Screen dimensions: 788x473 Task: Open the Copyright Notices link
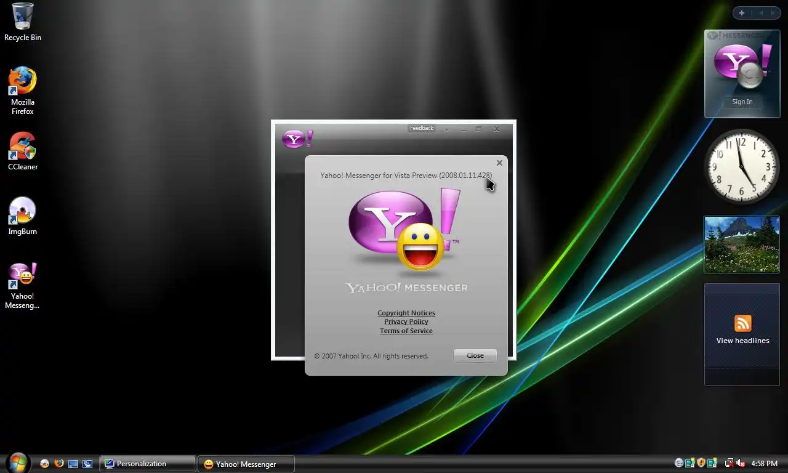pos(406,313)
